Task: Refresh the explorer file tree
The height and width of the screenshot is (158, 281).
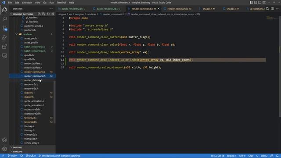Action: point(48,14)
